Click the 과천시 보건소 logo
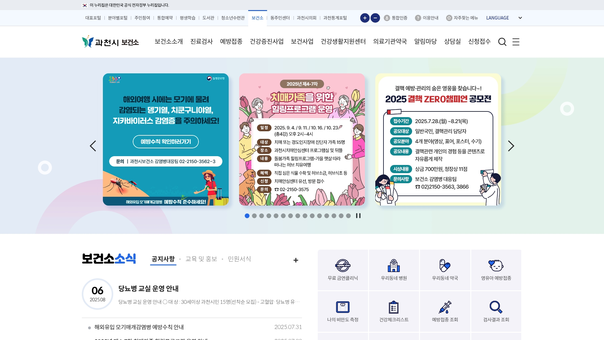 click(110, 42)
